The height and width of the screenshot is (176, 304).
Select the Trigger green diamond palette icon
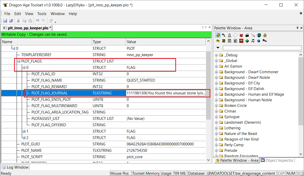(247, 41)
